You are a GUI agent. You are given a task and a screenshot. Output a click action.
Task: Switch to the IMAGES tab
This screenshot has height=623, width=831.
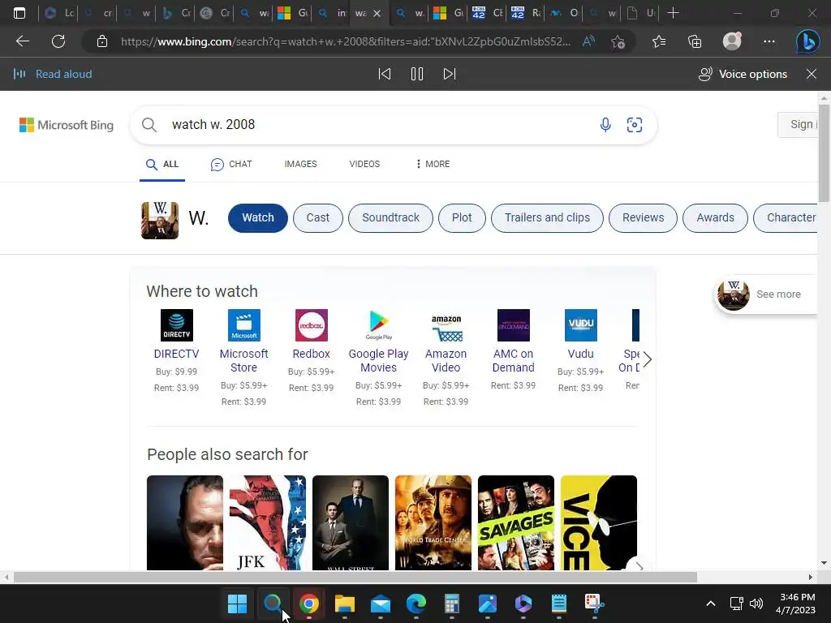click(x=300, y=164)
